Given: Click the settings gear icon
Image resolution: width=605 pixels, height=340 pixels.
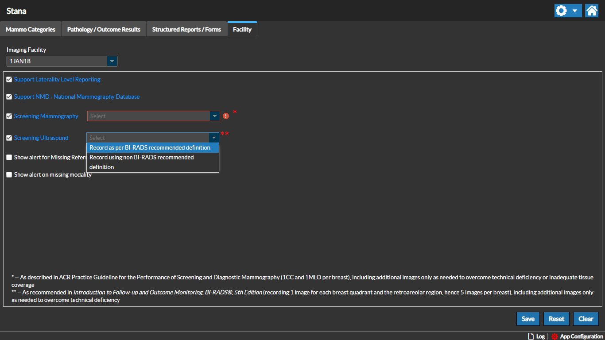Looking at the screenshot, I should click(561, 11).
